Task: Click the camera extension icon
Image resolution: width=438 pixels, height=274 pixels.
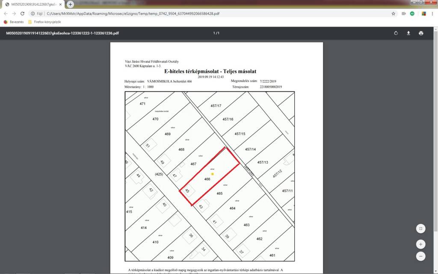Action: pyautogui.click(x=404, y=13)
